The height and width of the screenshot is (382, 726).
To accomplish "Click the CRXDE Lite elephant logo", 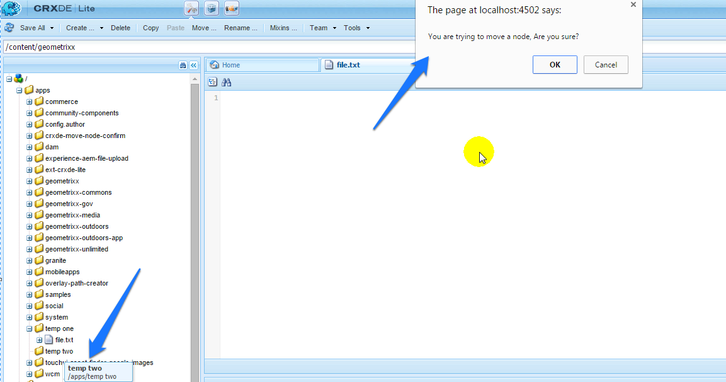I will 11,8.
